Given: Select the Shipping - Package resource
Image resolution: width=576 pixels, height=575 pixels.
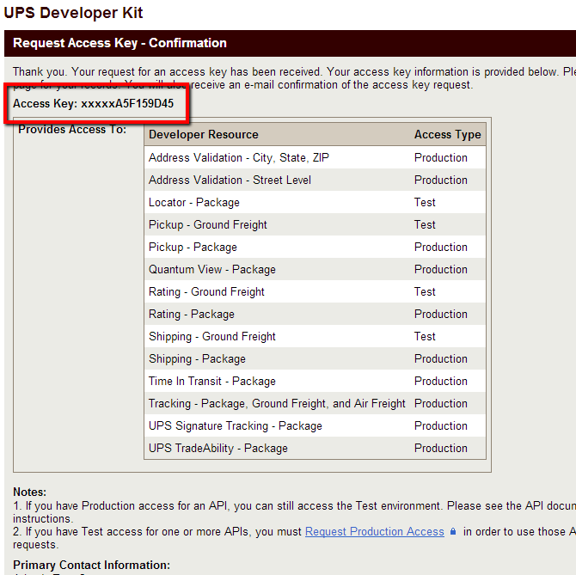Looking at the screenshot, I should pyautogui.click(x=197, y=358).
